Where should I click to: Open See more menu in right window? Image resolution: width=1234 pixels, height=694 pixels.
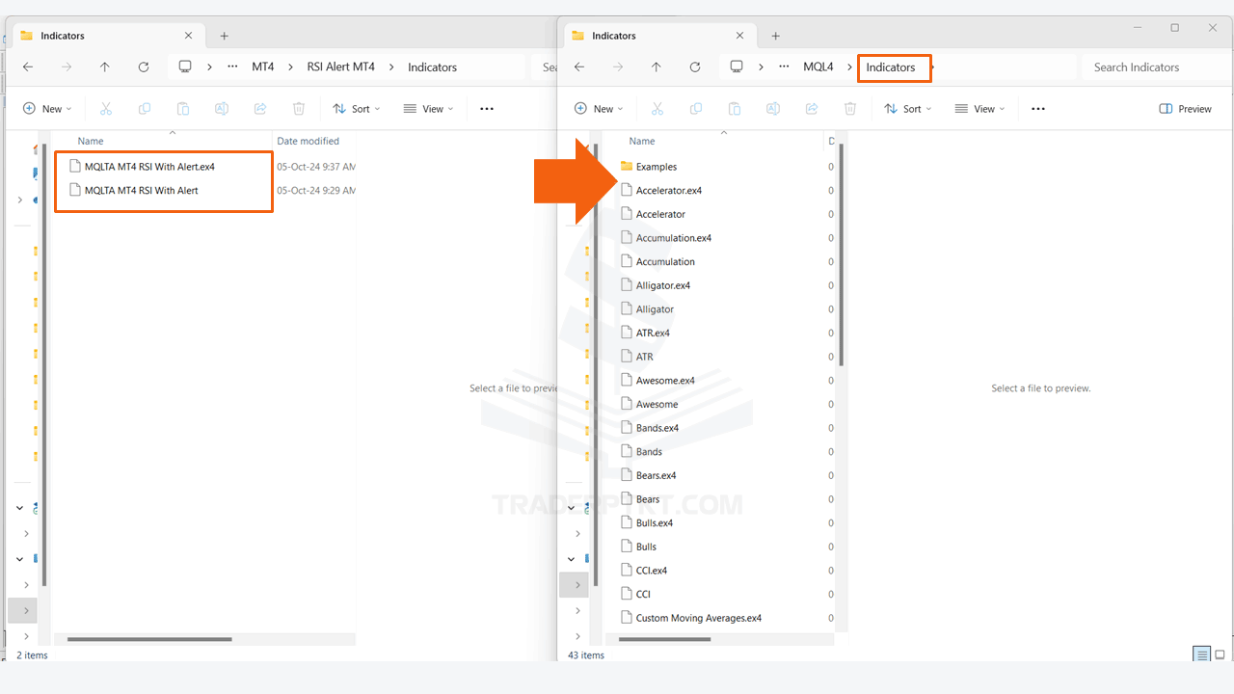coord(1038,109)
